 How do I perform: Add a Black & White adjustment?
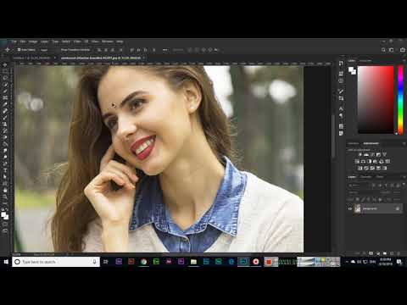369,161
